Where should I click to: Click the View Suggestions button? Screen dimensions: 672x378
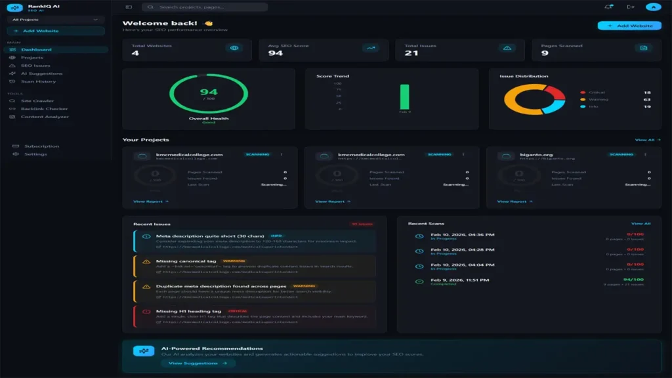point(198,363)
